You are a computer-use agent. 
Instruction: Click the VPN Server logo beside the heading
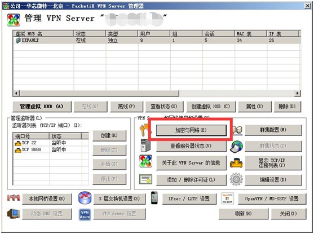[14, 20]
